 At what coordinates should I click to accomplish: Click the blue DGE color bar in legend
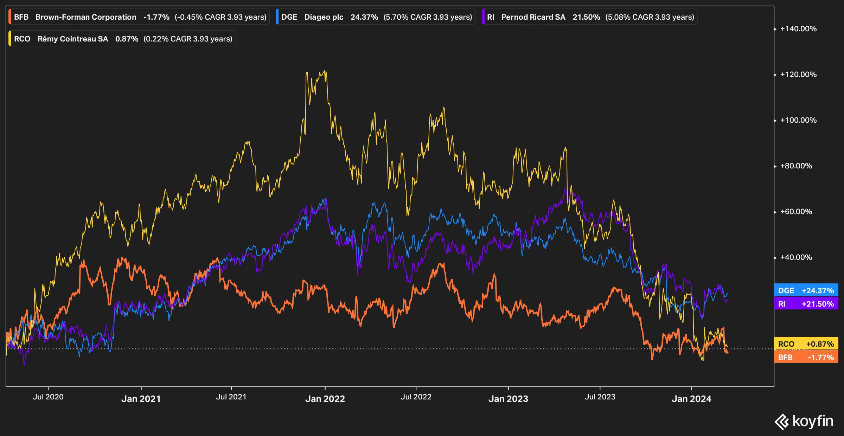pyautogui.click(x=277, y=17)
